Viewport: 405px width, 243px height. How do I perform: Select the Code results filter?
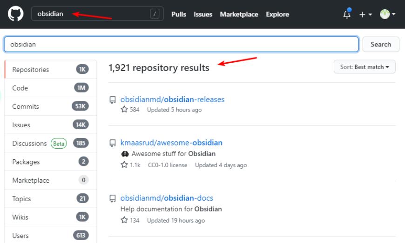pos(51,88)
